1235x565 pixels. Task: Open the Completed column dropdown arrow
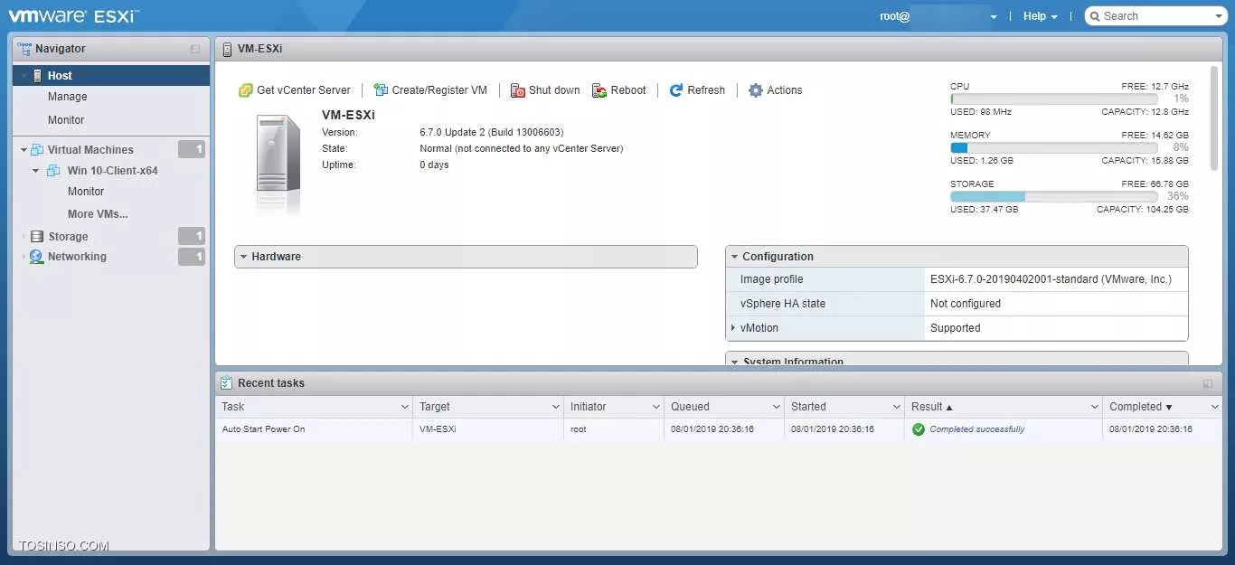[1214, 407]
